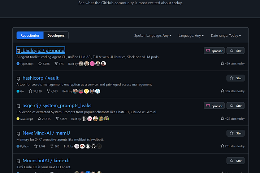260x173 pixels.
Task: View vault forks count 4,533
Action: click(x=52, y=91)
